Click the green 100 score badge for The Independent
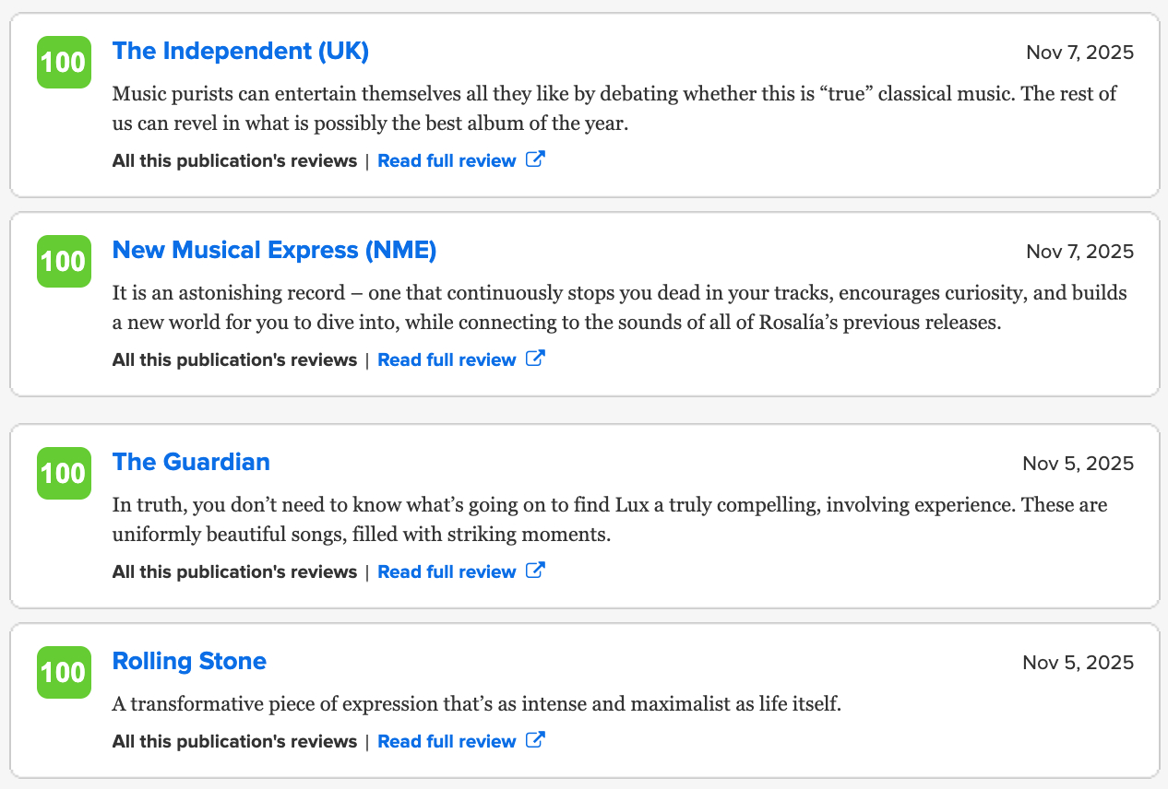This screenshot has width=1168, height=789. [x=64, y=63]
